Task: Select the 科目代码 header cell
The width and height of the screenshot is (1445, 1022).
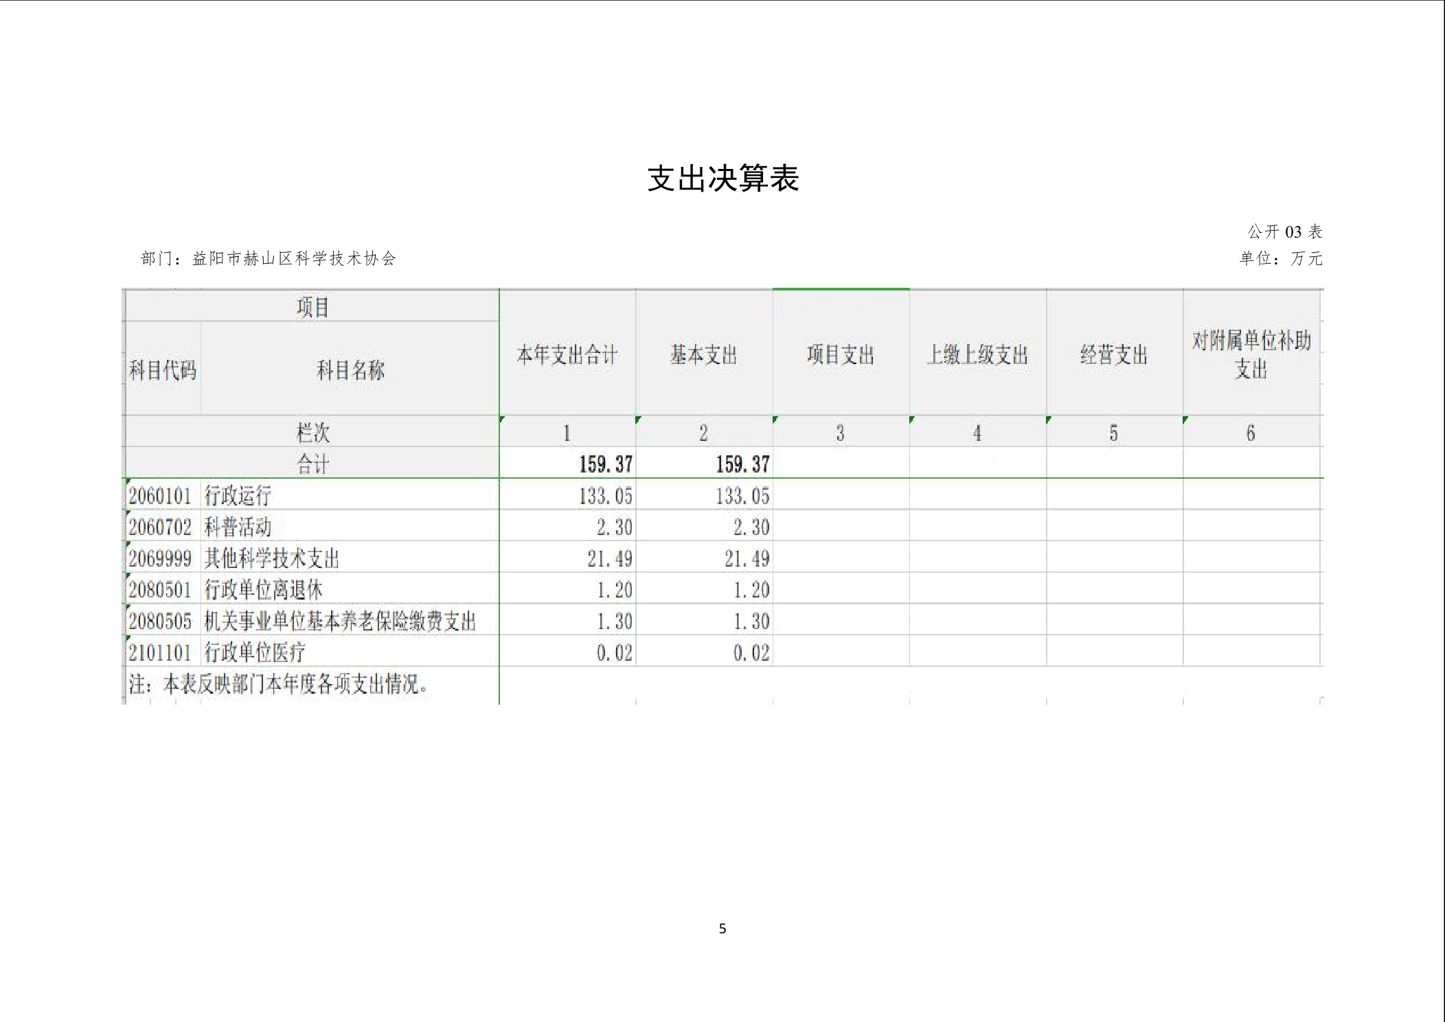Action: point(163,371)
